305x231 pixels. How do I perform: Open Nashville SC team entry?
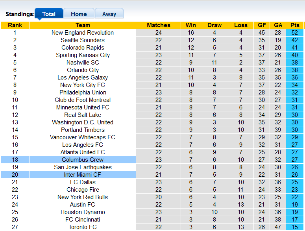pos(83,63)
